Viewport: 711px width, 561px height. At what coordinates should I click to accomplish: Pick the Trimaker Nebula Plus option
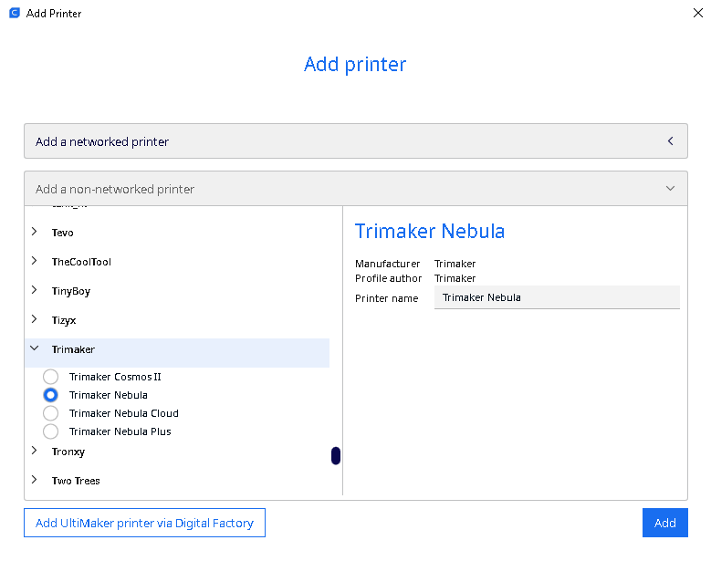(x=51, y=431)
